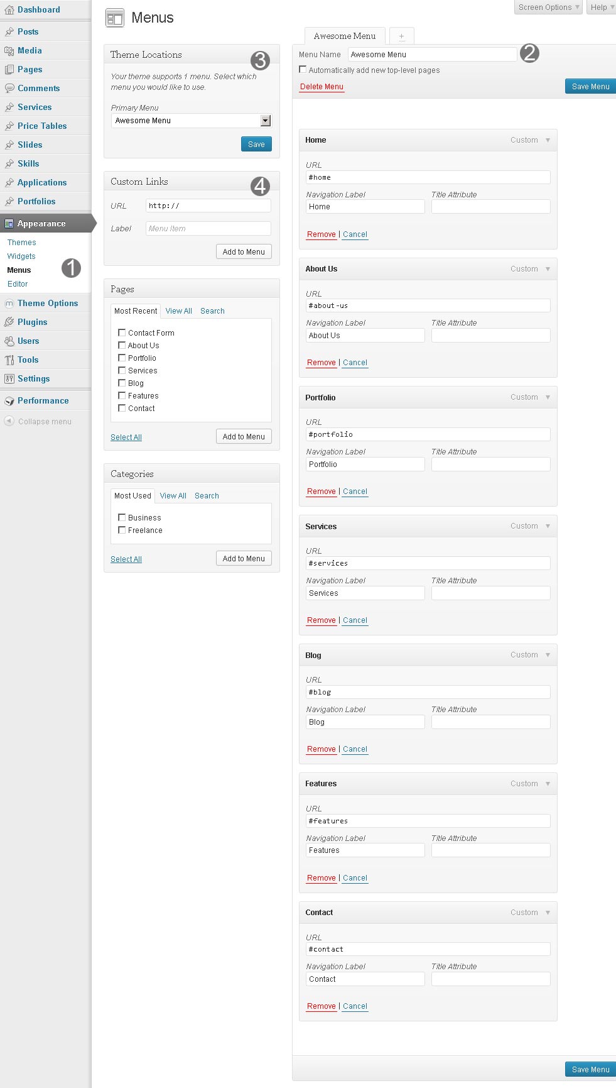The width and height of the screenshot is (616, 1088).
Task: Collapse the Home menu item arrow
Action: (x=548, y=140)
